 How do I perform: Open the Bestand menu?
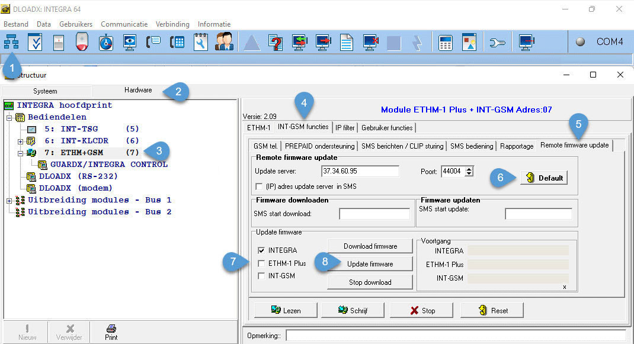click(x=16, y=24)
